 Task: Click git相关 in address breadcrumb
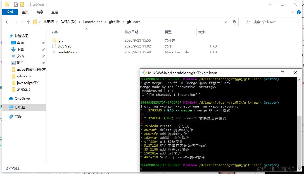[x=114, y=22]
